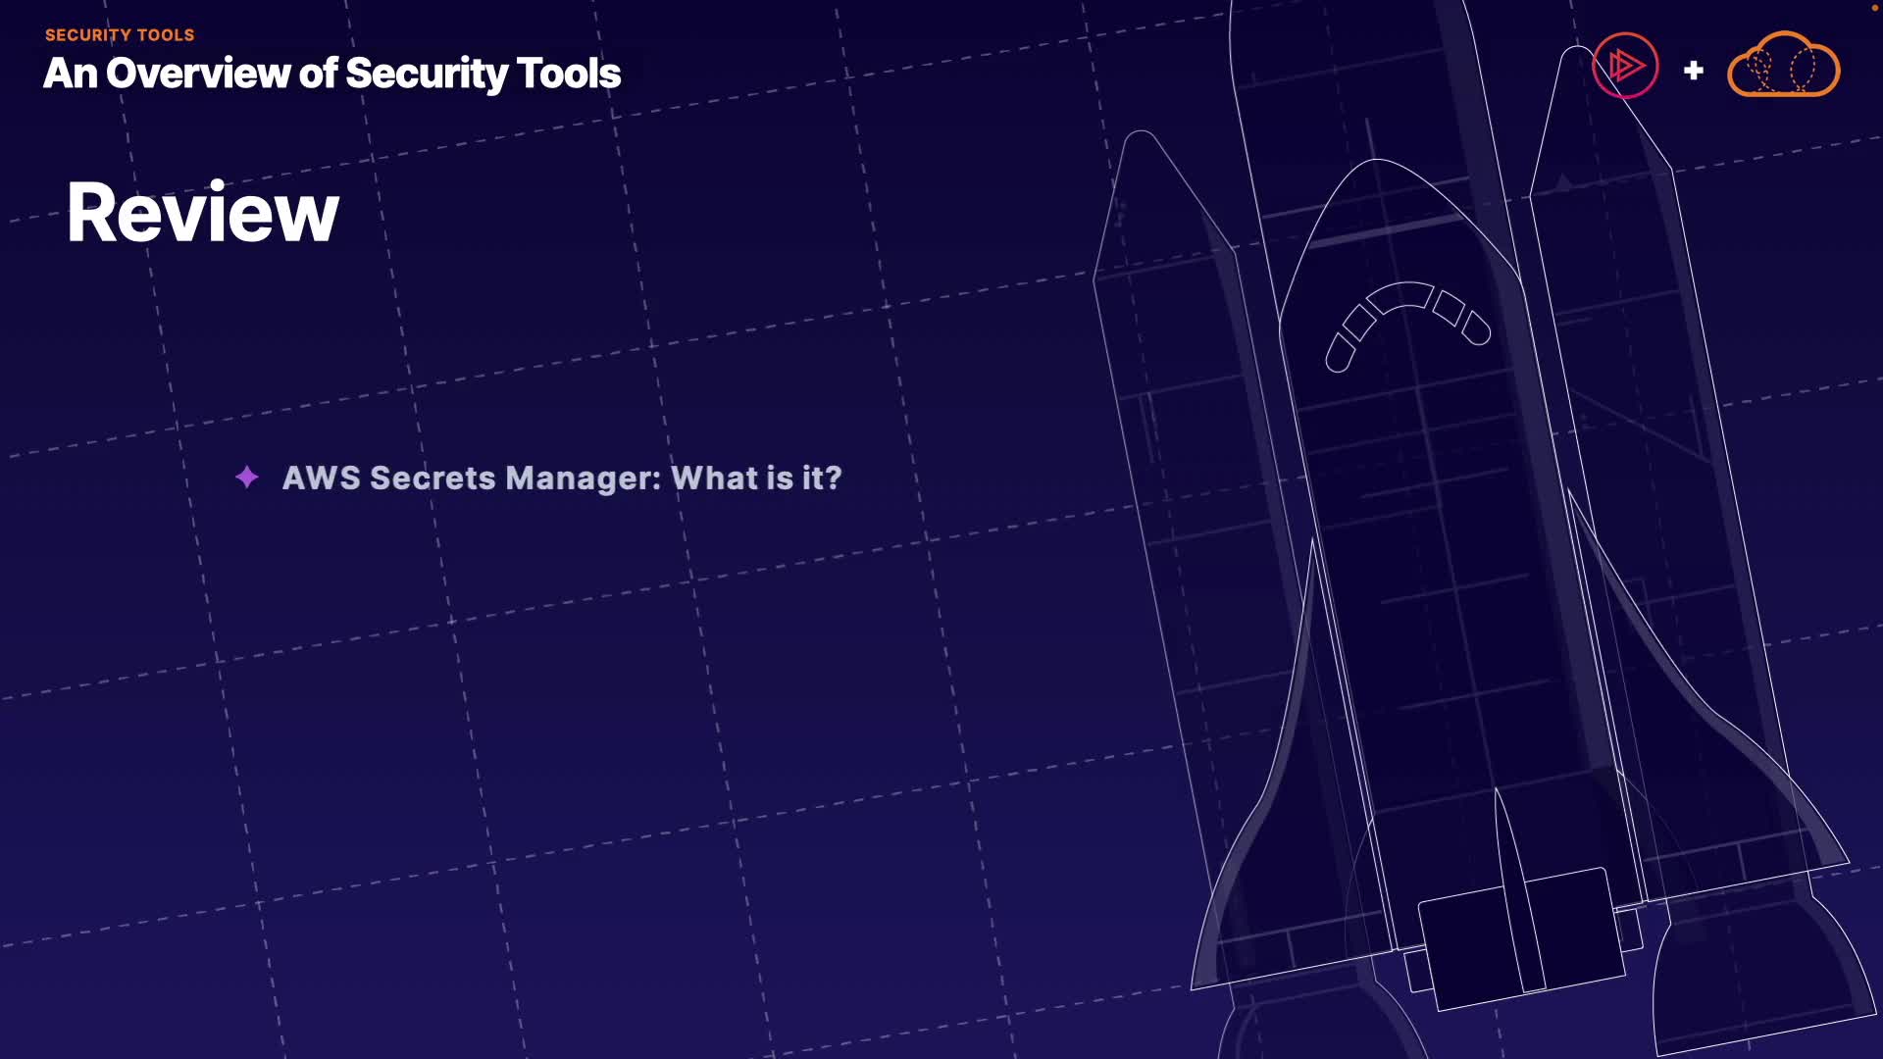Click the orange A Cloud Guru cloud logo
Viewport: 1883px width, 1059px height.
(x=1783, y=67)
